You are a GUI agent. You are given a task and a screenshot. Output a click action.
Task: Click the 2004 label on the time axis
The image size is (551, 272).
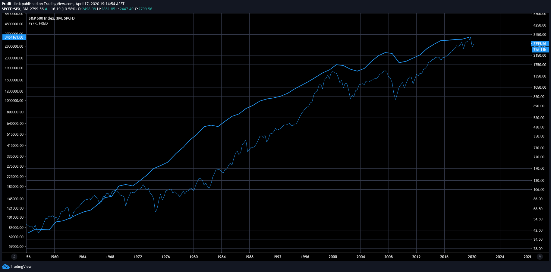click(361, 257)
